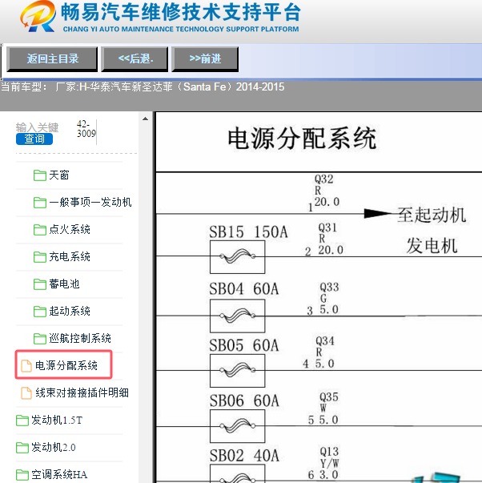The image size is (482, 483).
Task: Click the SB04 60A fuse symbol
Action: [238, 316]
